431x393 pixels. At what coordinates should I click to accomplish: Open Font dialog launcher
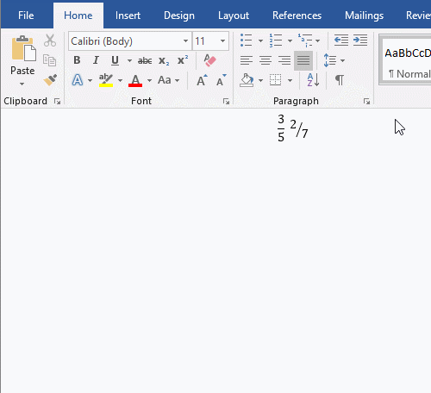point(226,101)
